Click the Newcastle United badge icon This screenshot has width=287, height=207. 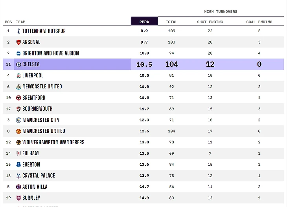click(18, 87)
